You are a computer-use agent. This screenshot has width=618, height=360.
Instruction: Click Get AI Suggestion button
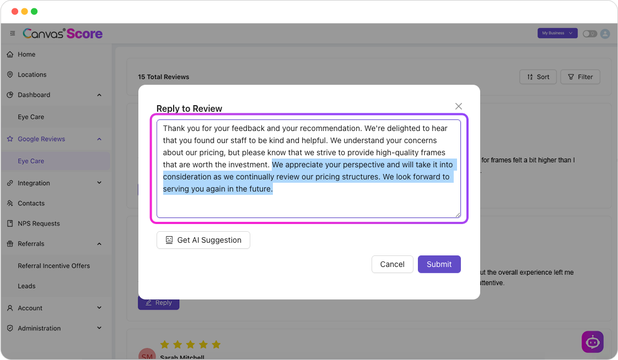[x=203, y=240]
